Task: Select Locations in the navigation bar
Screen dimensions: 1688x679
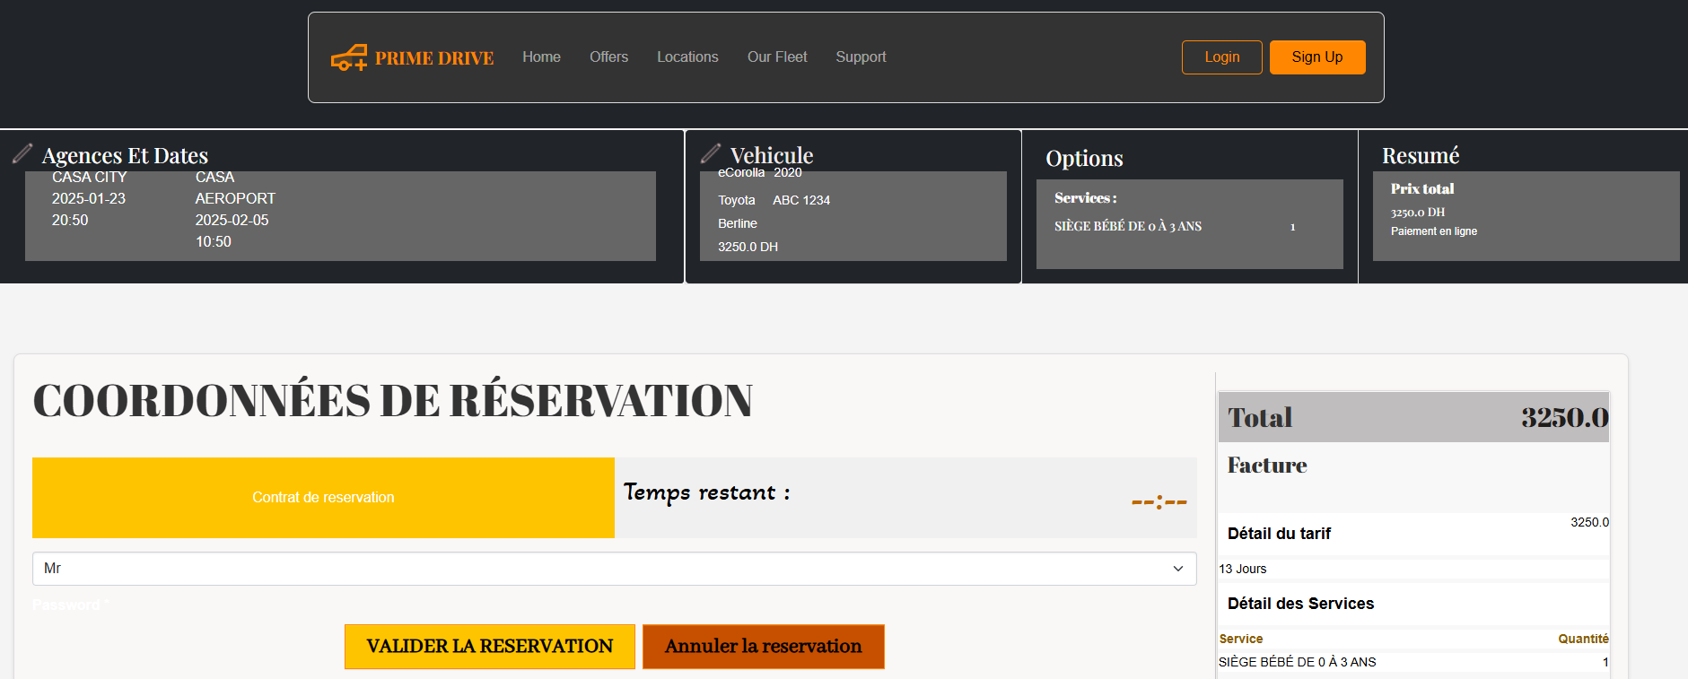Action: 687,57
